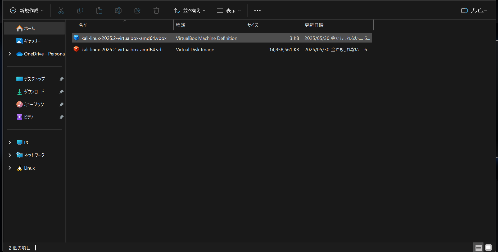Screen dimensions: 498x252
Task: Click the Share icon in toolbar
Action: (x=137, y=11)
